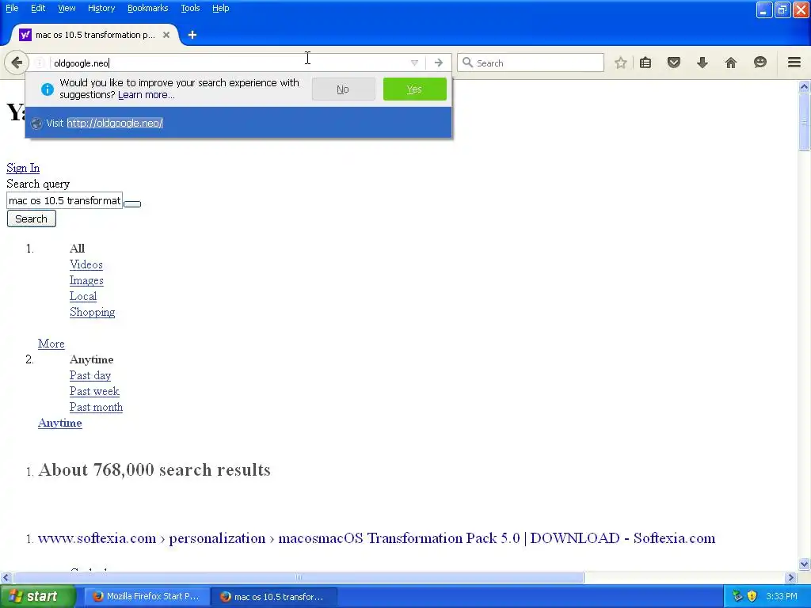Open the History menu

click(x=101, y=8)
